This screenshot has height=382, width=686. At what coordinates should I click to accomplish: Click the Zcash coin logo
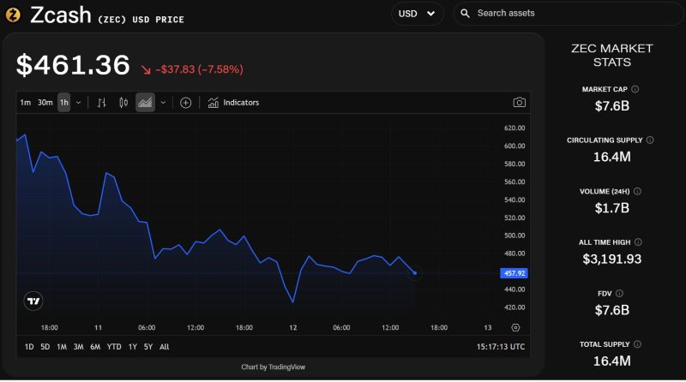(x=13, y=14)
